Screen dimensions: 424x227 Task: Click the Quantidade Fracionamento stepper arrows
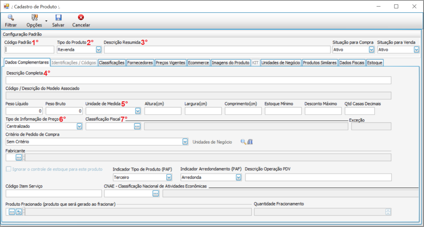[388, 212]
